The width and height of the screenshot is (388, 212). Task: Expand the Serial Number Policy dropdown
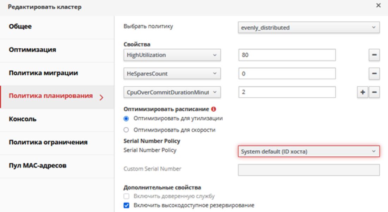click(309, 151)
